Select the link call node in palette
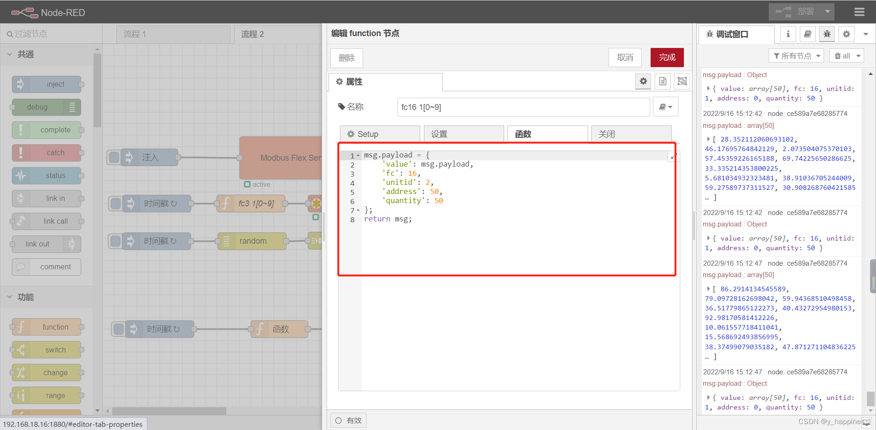Image resolution: width=876 pixels, height=430 pixels. [x=47, y=221]
